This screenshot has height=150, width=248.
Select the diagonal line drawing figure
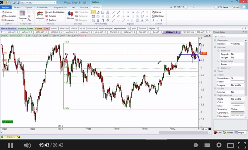pos(114,12)
